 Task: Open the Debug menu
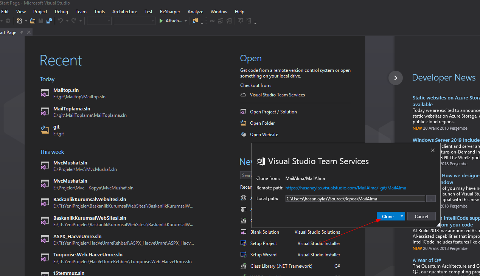coord(61,12)
